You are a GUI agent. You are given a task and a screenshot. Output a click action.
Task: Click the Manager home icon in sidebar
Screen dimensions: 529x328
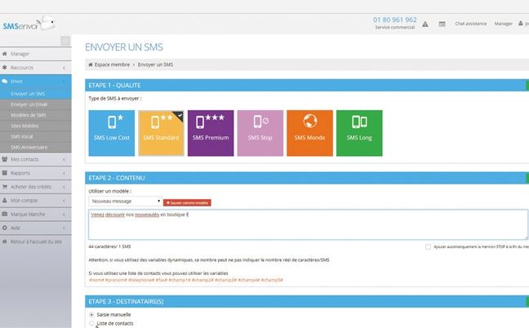(x=4, y=54)
